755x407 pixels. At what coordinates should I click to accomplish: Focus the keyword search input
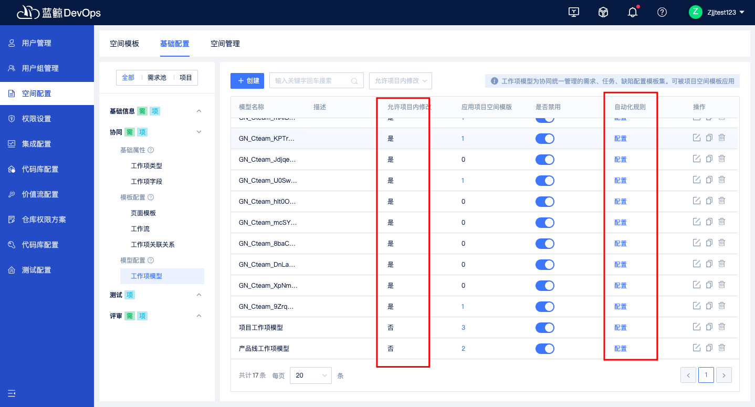click(x=316, y=81)
